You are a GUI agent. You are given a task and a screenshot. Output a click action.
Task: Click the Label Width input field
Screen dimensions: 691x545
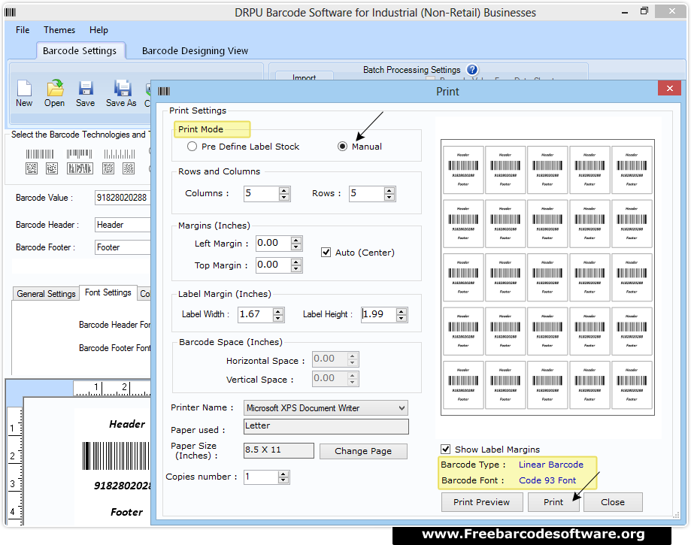256,314
